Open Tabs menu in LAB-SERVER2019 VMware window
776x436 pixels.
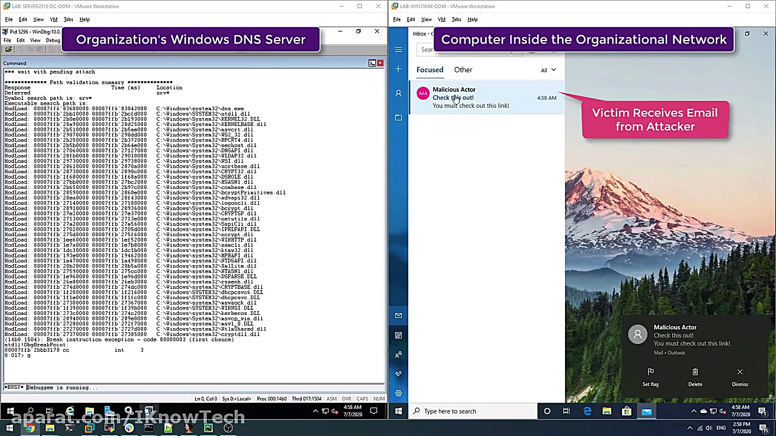click(69, 19)
